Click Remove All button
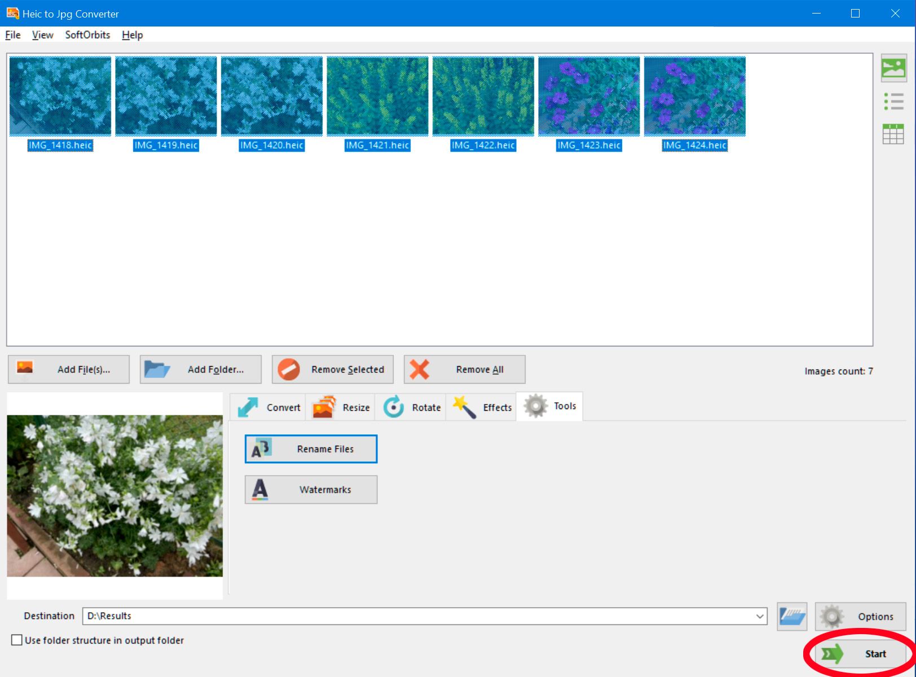Viewport: 916px width, 677px height. 465,370
